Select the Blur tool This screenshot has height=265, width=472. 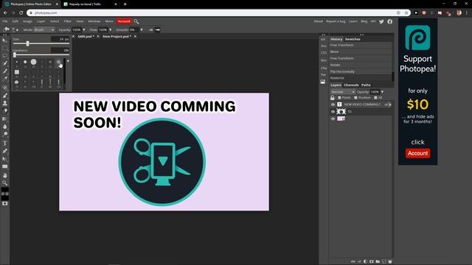pos(5,127)
